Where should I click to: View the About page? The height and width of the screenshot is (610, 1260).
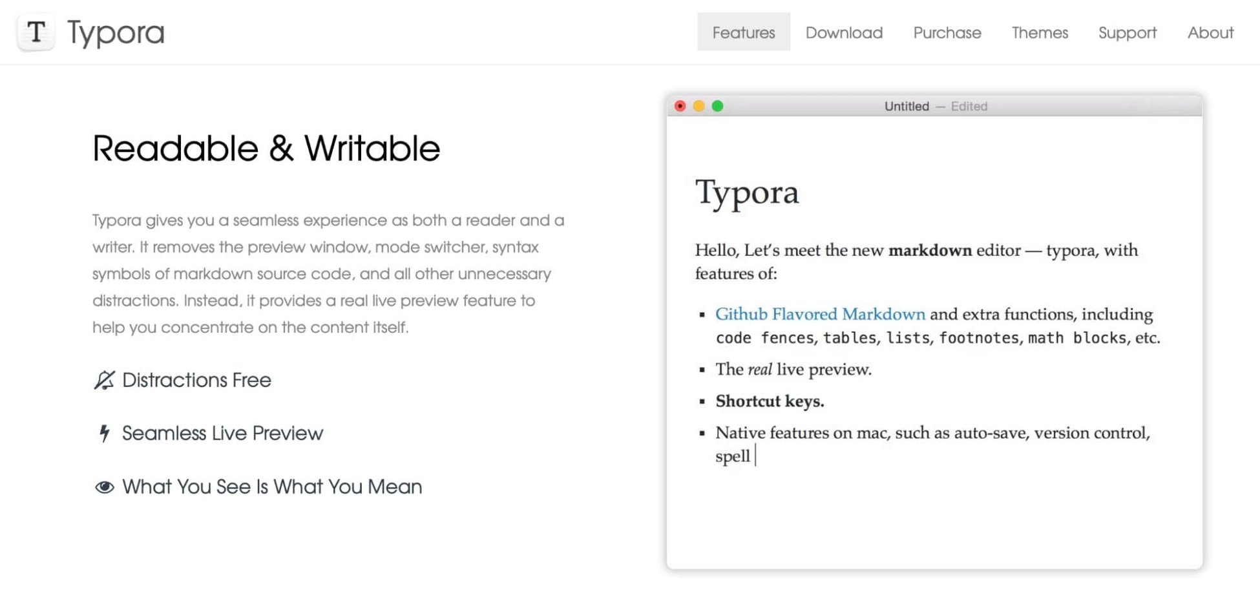coord(1210,32)
